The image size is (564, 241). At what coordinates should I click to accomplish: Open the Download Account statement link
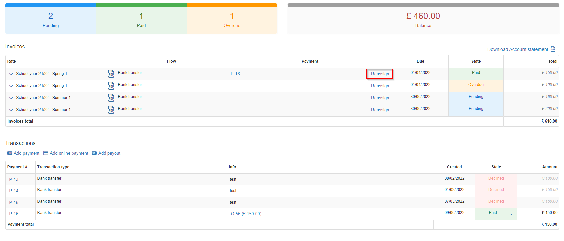517,49
